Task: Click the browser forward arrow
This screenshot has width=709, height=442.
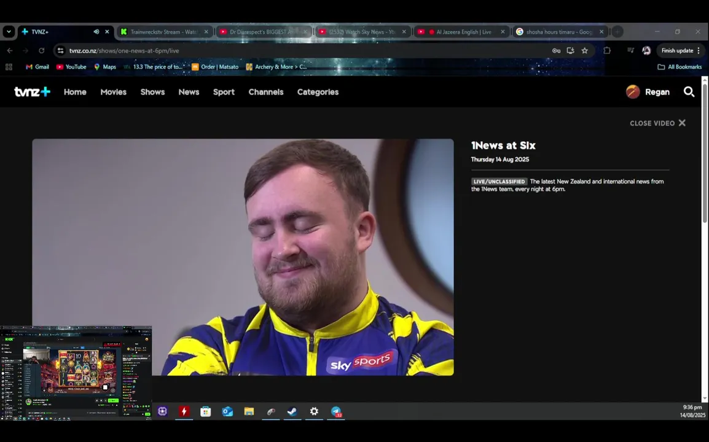Action: (26, 50)
